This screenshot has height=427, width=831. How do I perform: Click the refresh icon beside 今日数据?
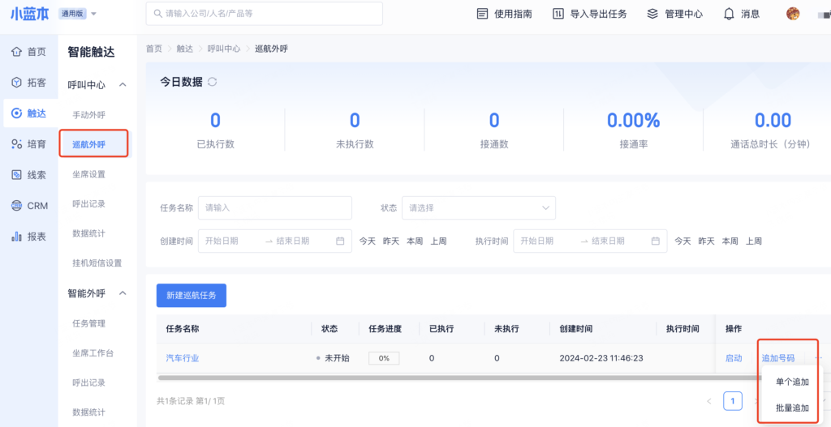tap(213, 82)
